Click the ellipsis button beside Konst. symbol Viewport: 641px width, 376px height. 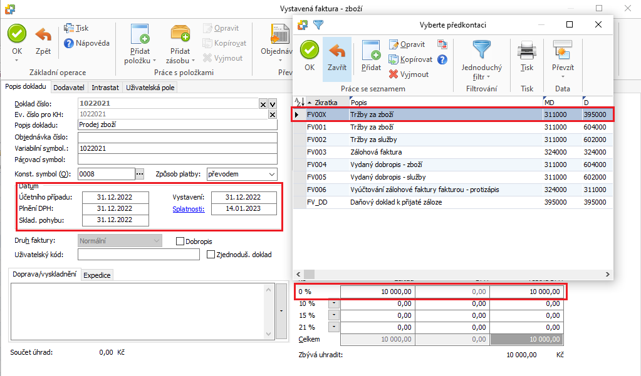point(140,174)
